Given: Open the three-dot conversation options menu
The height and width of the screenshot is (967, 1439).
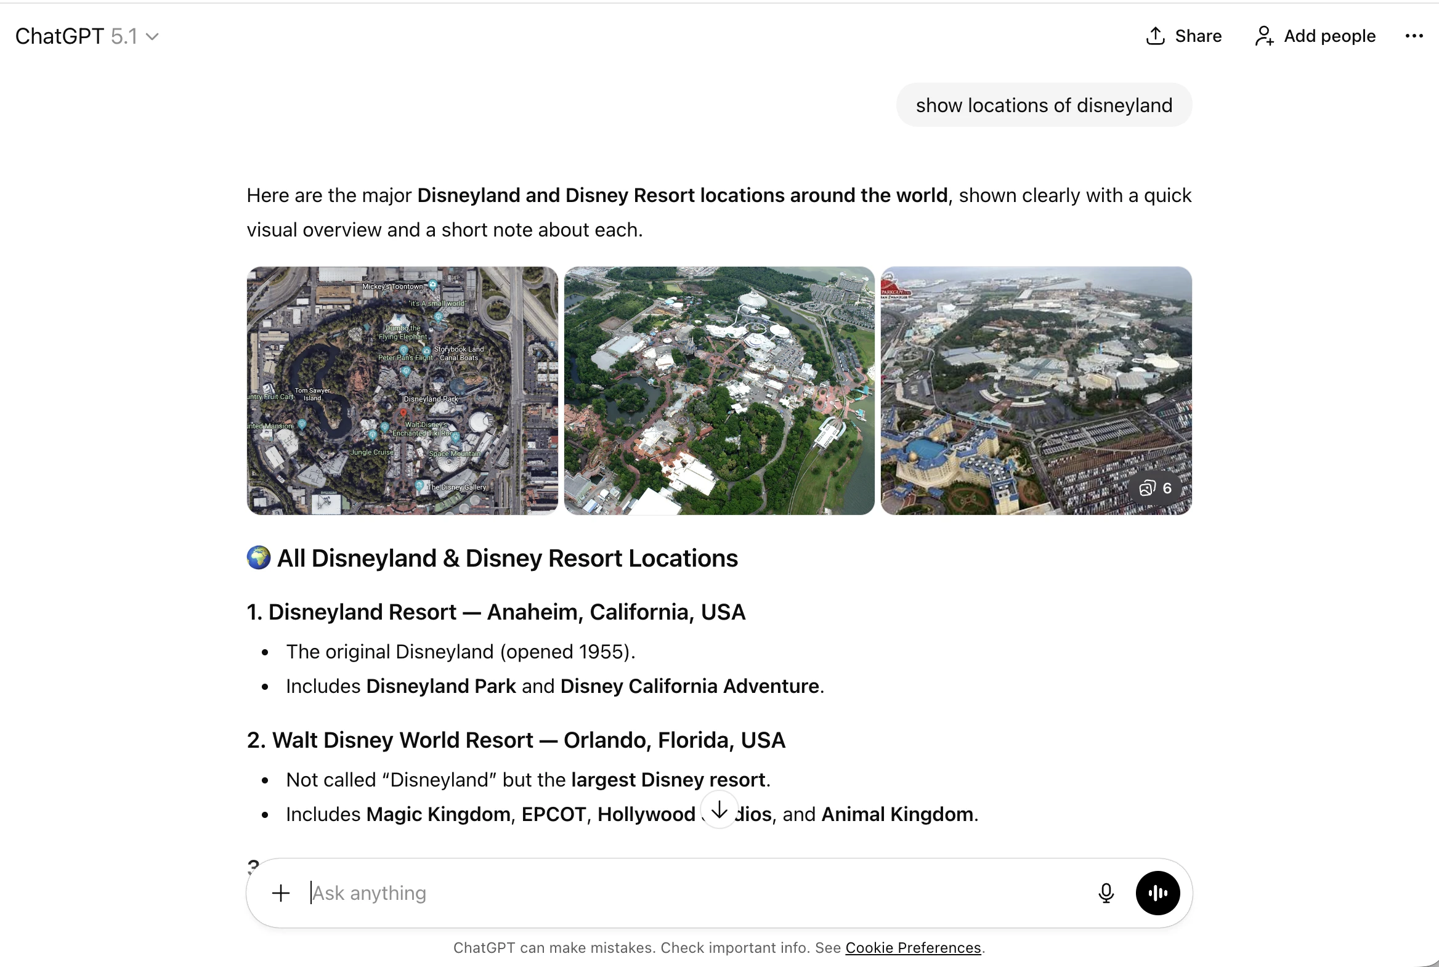Looking at the screenshot, I should (x=1414, y=35).
